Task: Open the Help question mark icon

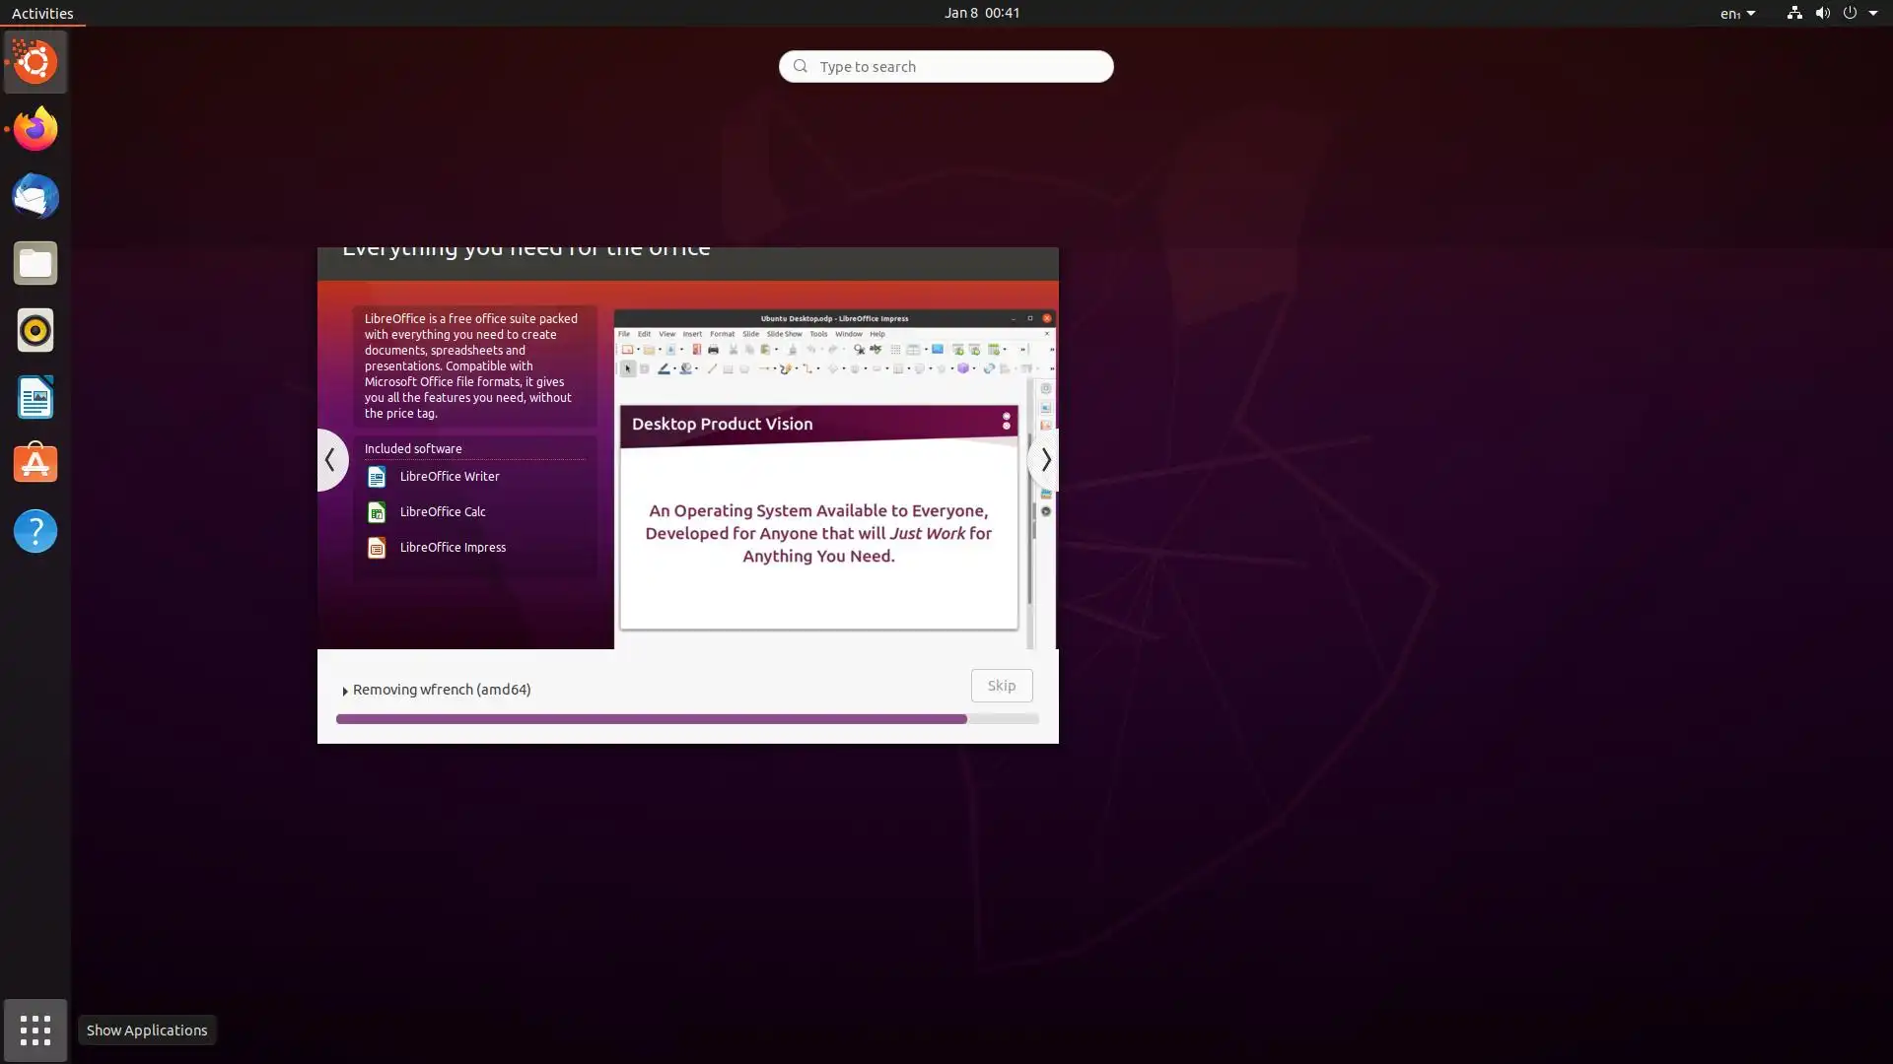Action: [x=35, y=531]
